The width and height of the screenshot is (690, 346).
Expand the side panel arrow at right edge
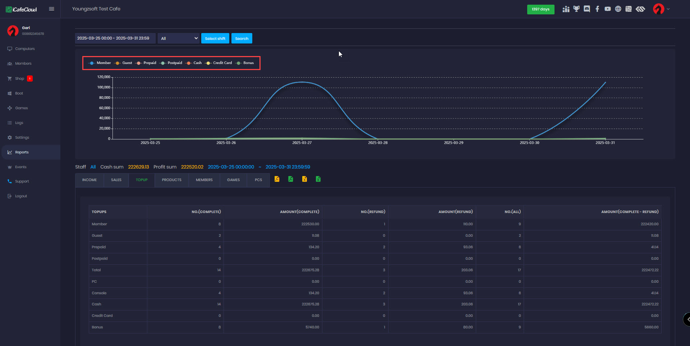click(687, 319)
